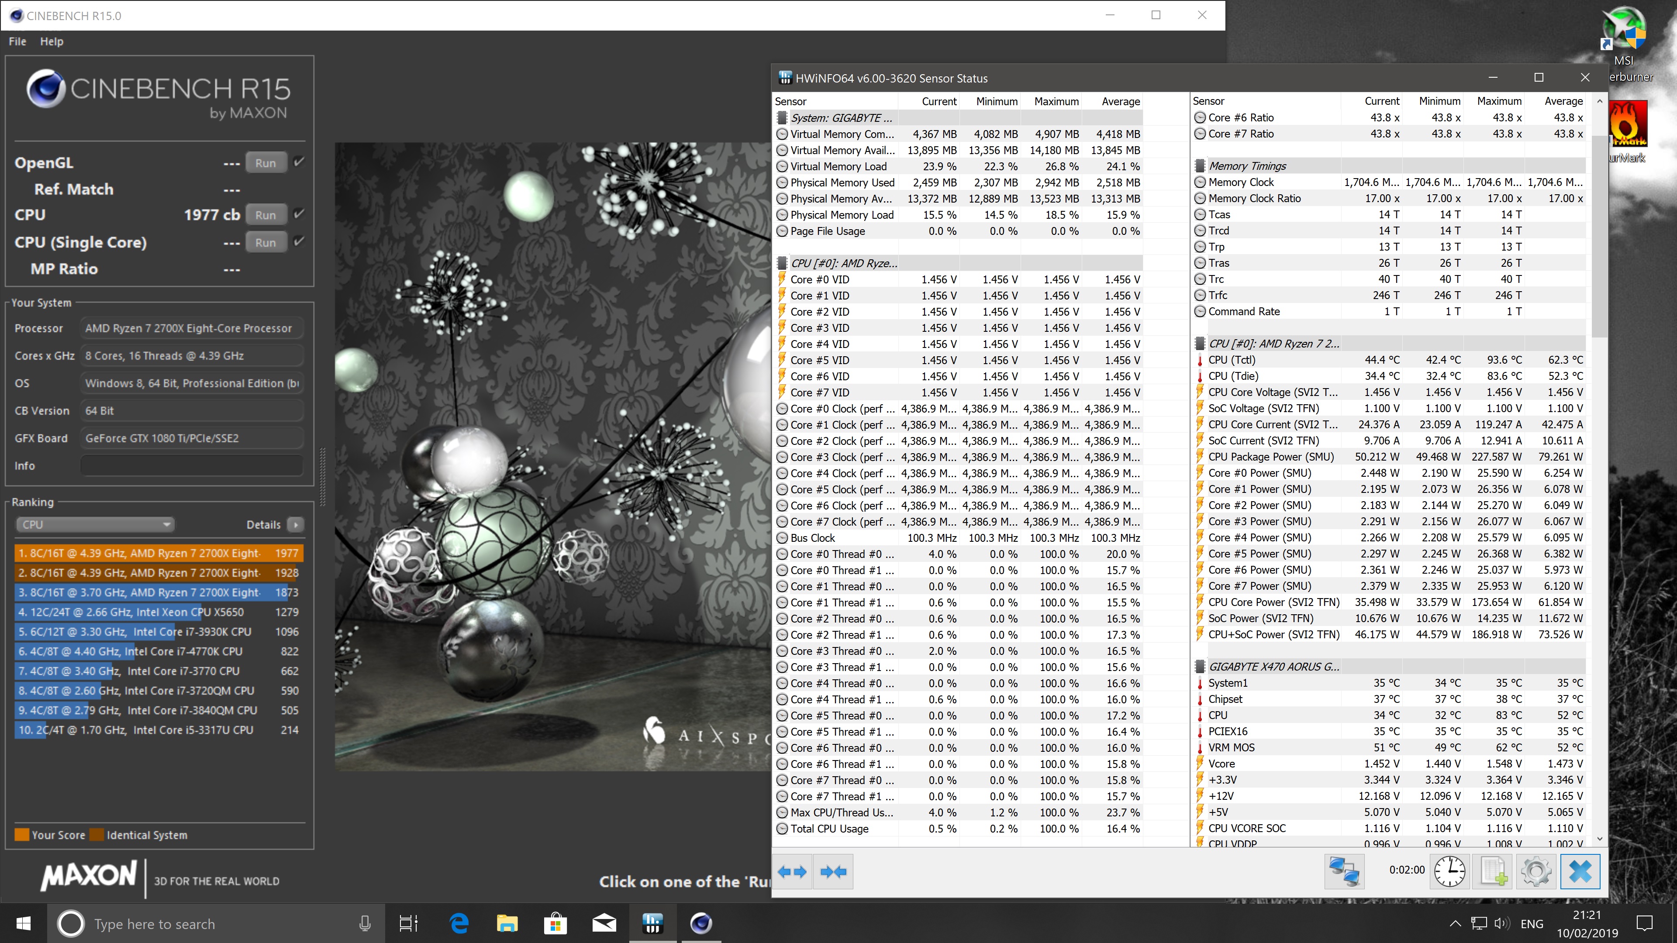
Task: Click taskbar microphone voice search icon
Action: [x=365, y=923]
